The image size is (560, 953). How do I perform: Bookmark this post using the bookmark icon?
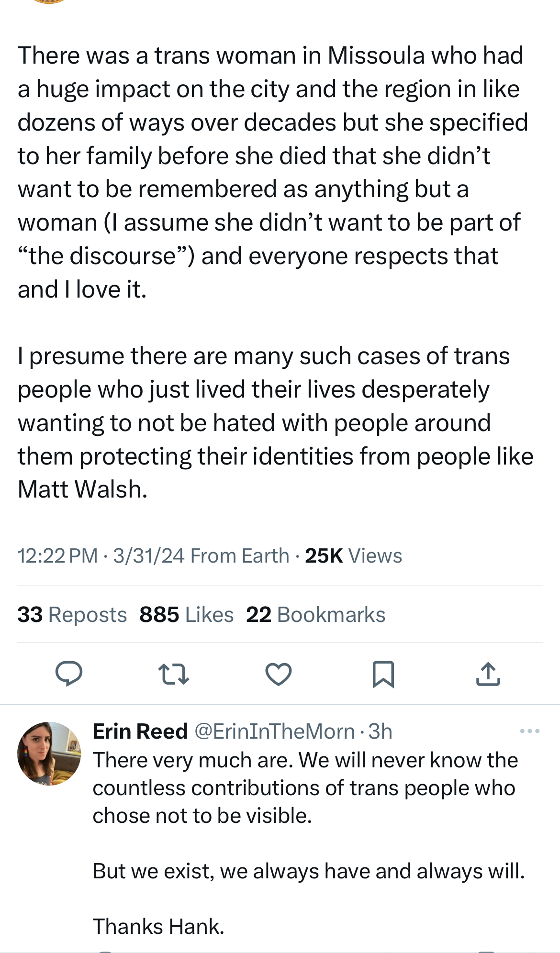[383, 674]
